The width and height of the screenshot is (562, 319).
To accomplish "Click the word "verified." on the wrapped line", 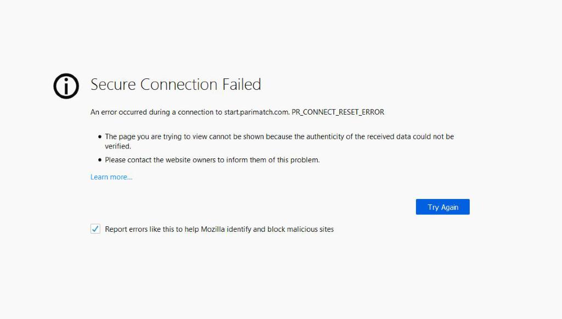I will point(118,146).
